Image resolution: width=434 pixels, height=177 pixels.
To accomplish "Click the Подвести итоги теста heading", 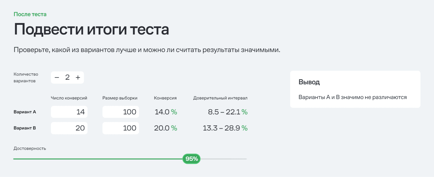I will pyautogui.click(x=91, y=29).
